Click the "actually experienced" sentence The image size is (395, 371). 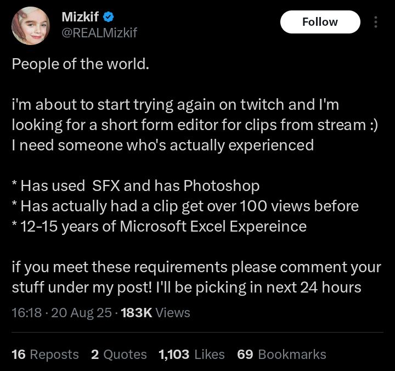click(162, 145)
